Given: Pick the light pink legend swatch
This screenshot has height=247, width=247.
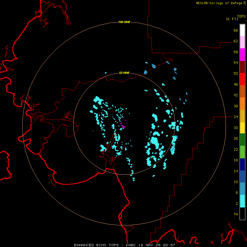Looking at the screenshot, I should (x=242, y=42).
